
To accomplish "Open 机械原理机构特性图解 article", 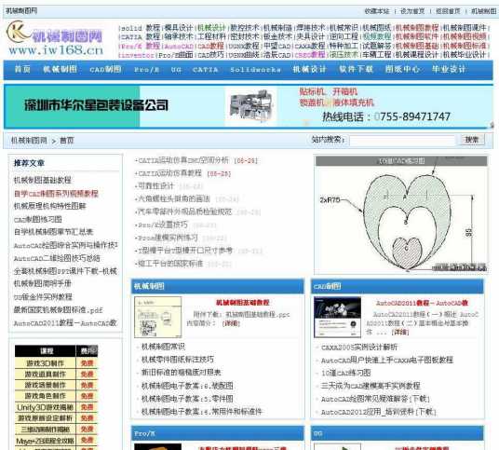I will (49, 206).
